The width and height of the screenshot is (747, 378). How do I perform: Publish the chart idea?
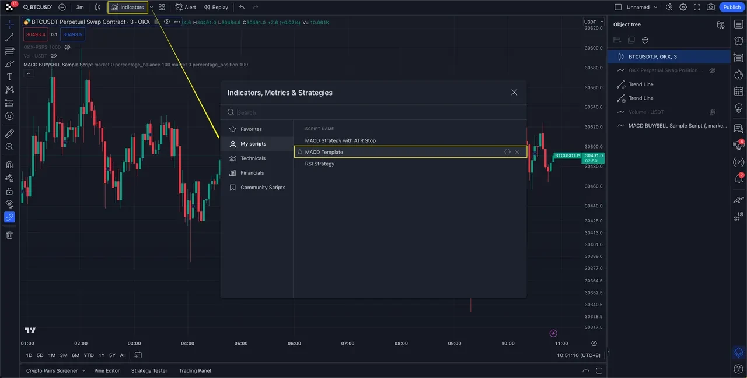pyautogui.click(x=732, y=8)
